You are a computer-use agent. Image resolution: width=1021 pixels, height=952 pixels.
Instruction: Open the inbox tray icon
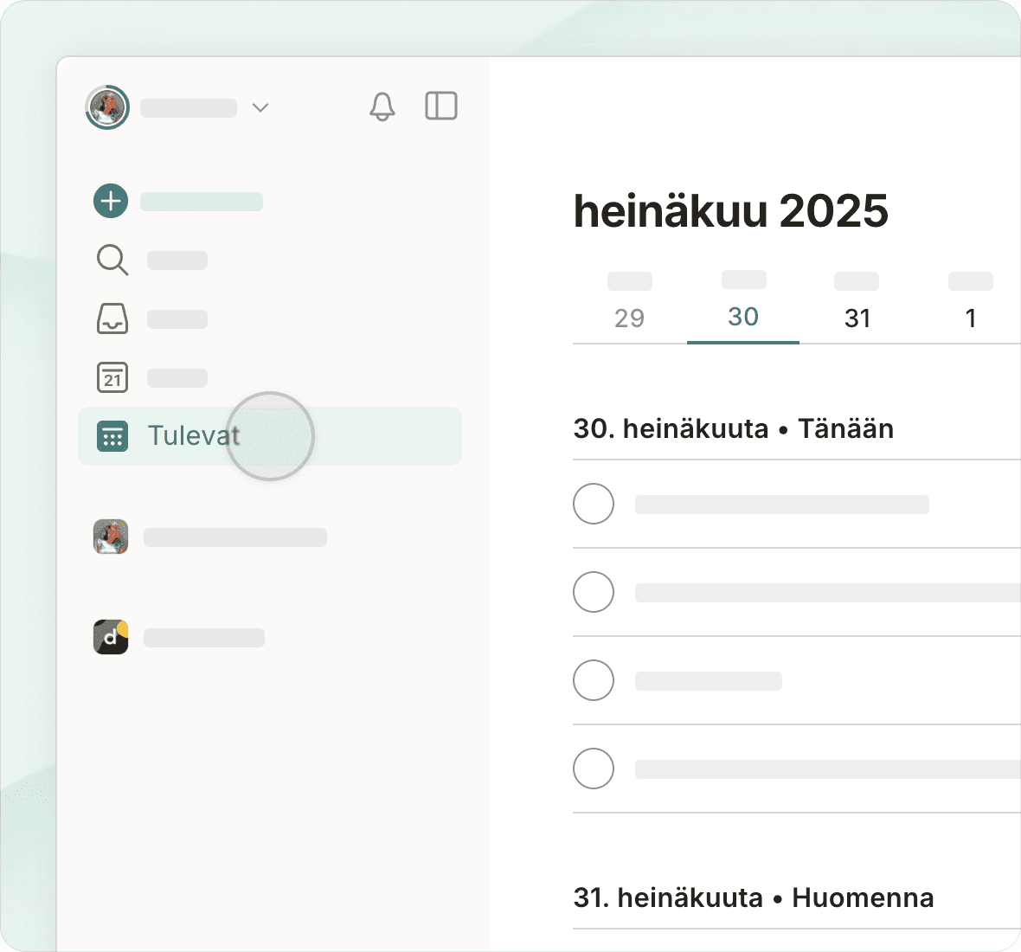pos(112,318)
